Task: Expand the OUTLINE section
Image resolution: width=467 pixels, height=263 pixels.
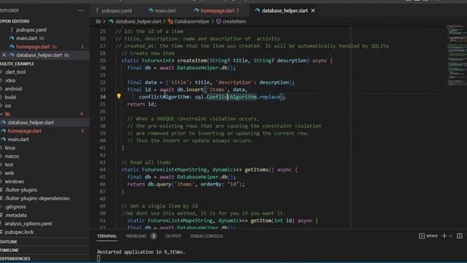Action: 9,242
